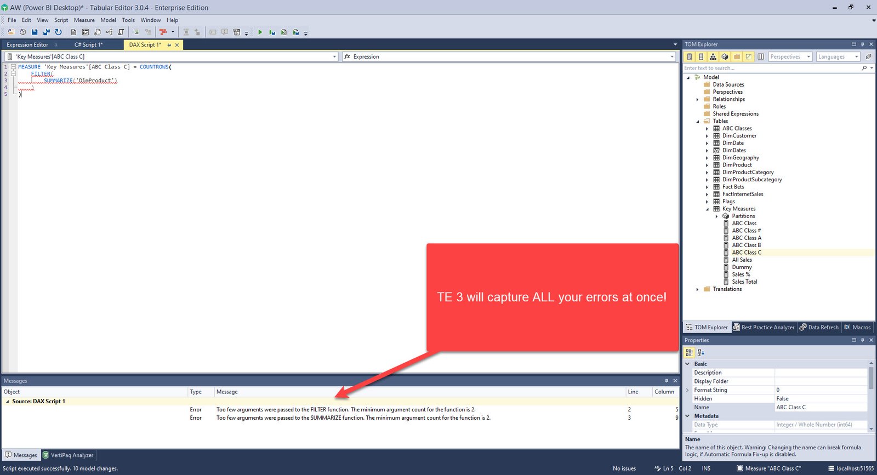Click the refresh circular arrow toolbar icon

click(x=58, y=32)
